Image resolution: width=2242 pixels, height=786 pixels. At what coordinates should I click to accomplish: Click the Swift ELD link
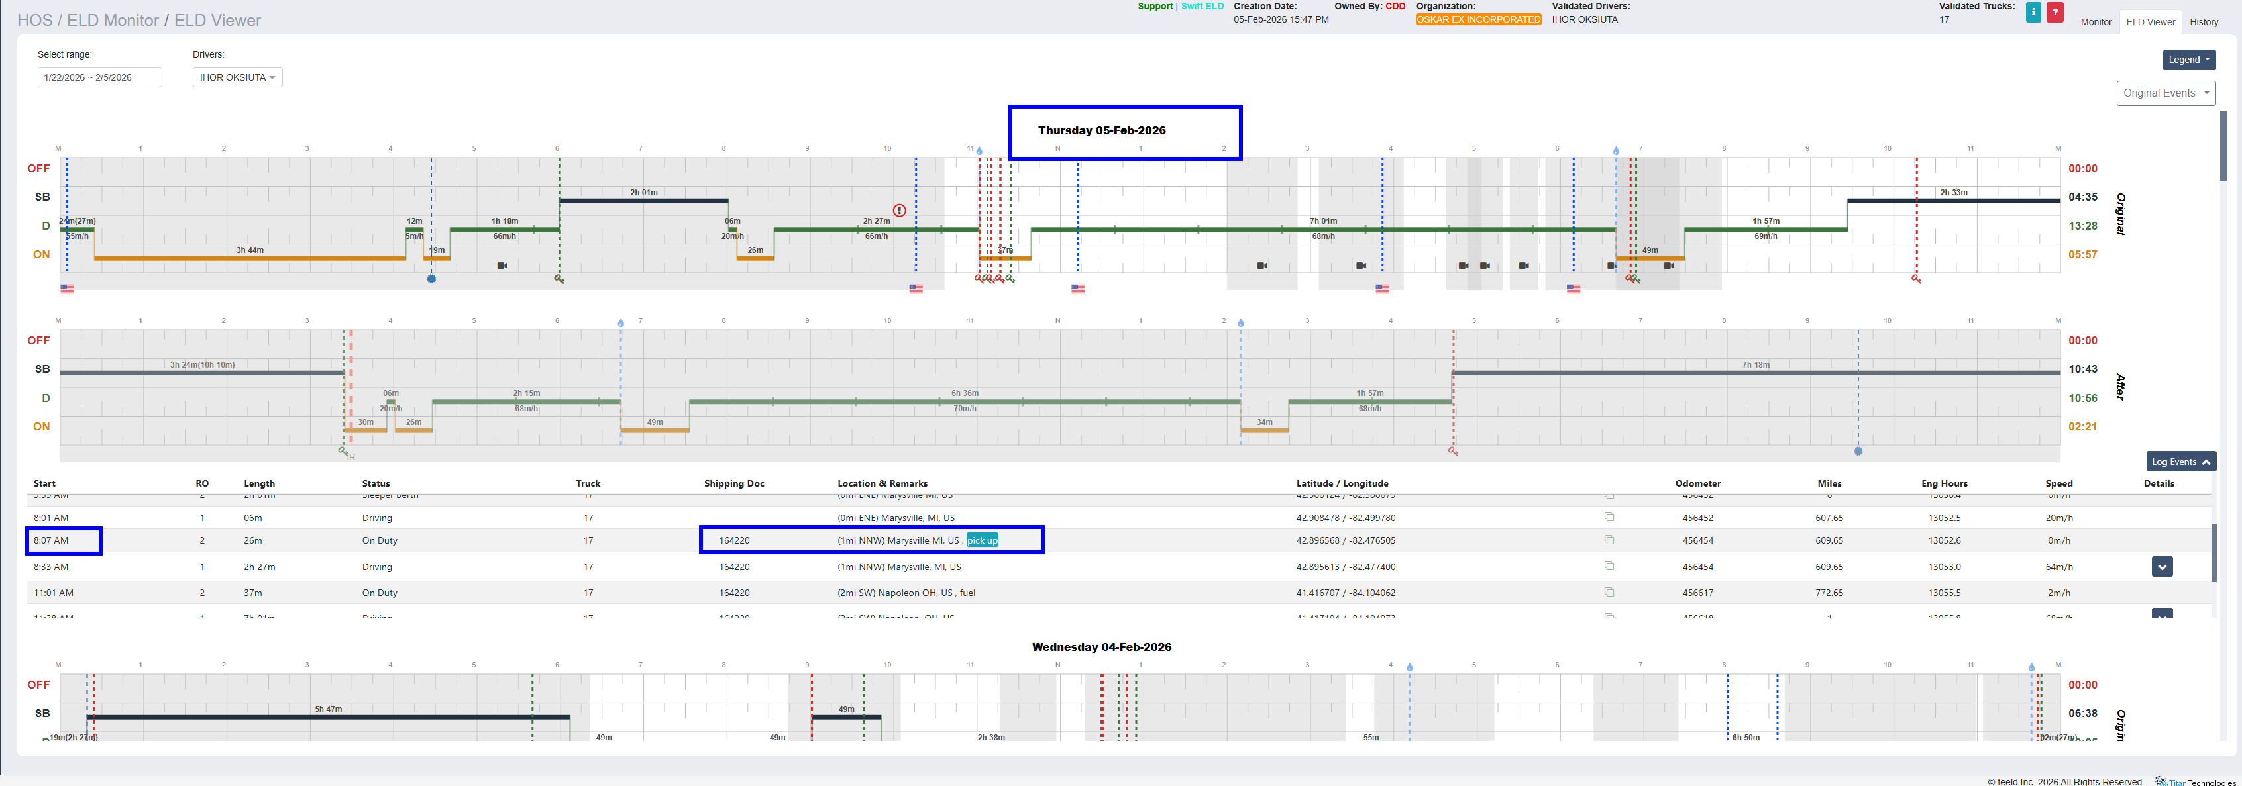(1201, 6)
